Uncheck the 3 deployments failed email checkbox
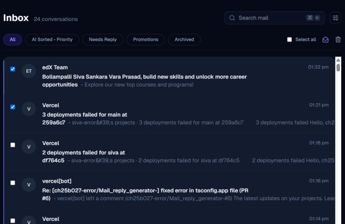The image size is (345, 224). (13, 107)
